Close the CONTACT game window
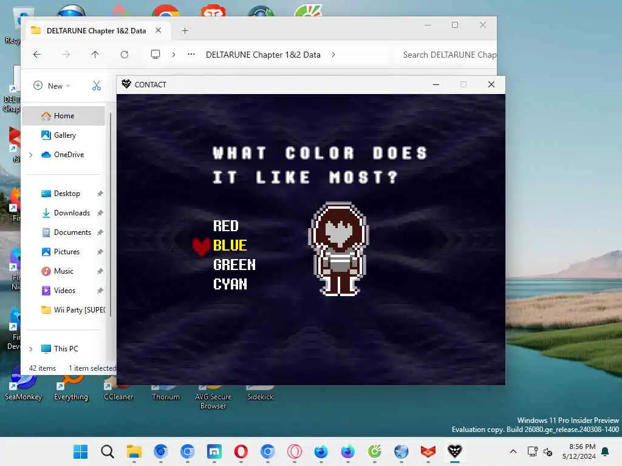Image resolution: width=622 pixels, height=466 pixels. pyautogui.click(x=491, y=84)
